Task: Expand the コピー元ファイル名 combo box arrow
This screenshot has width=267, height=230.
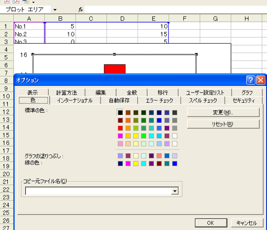Action: tap(175, 191)
